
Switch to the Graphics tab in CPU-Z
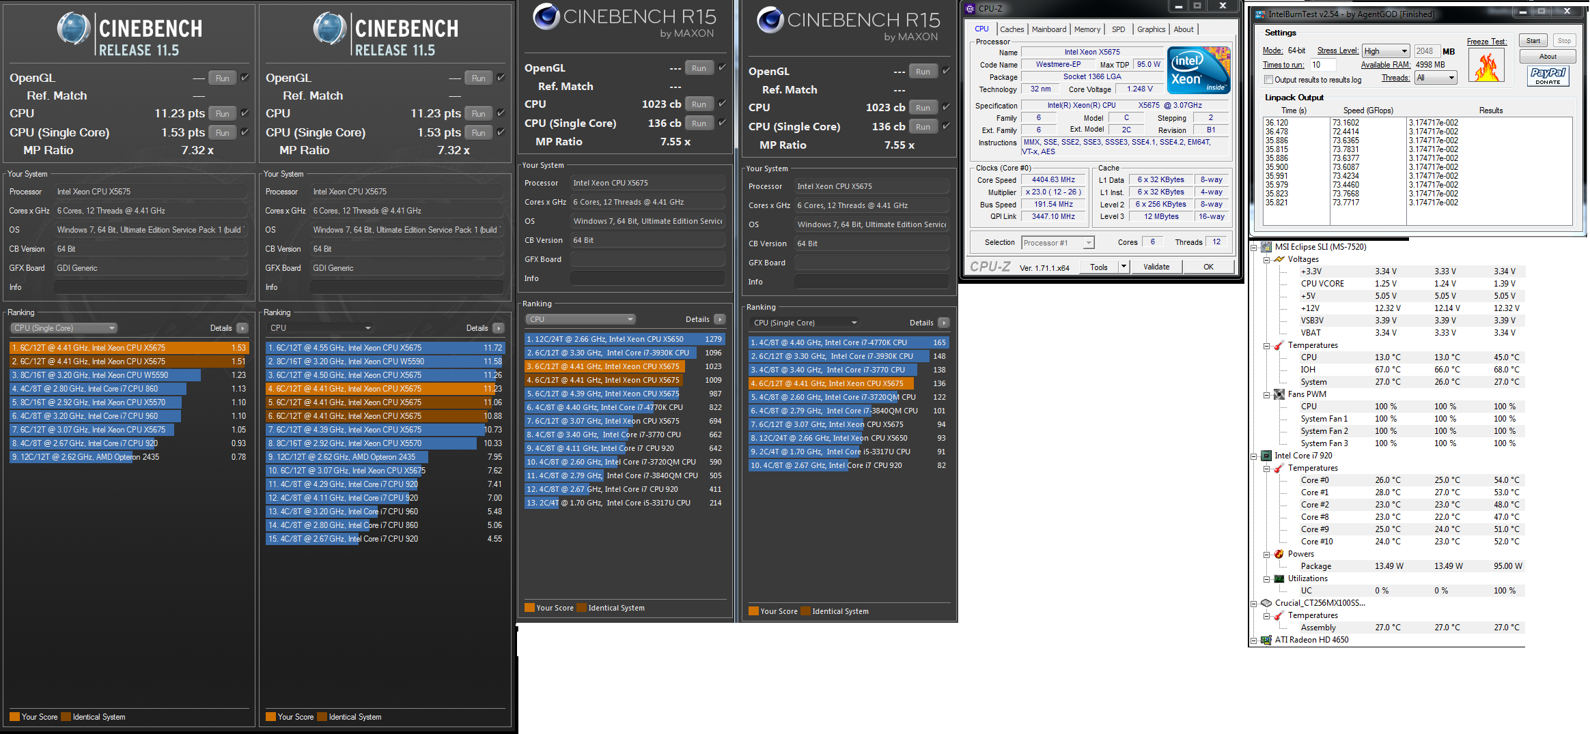[1151, 29]
